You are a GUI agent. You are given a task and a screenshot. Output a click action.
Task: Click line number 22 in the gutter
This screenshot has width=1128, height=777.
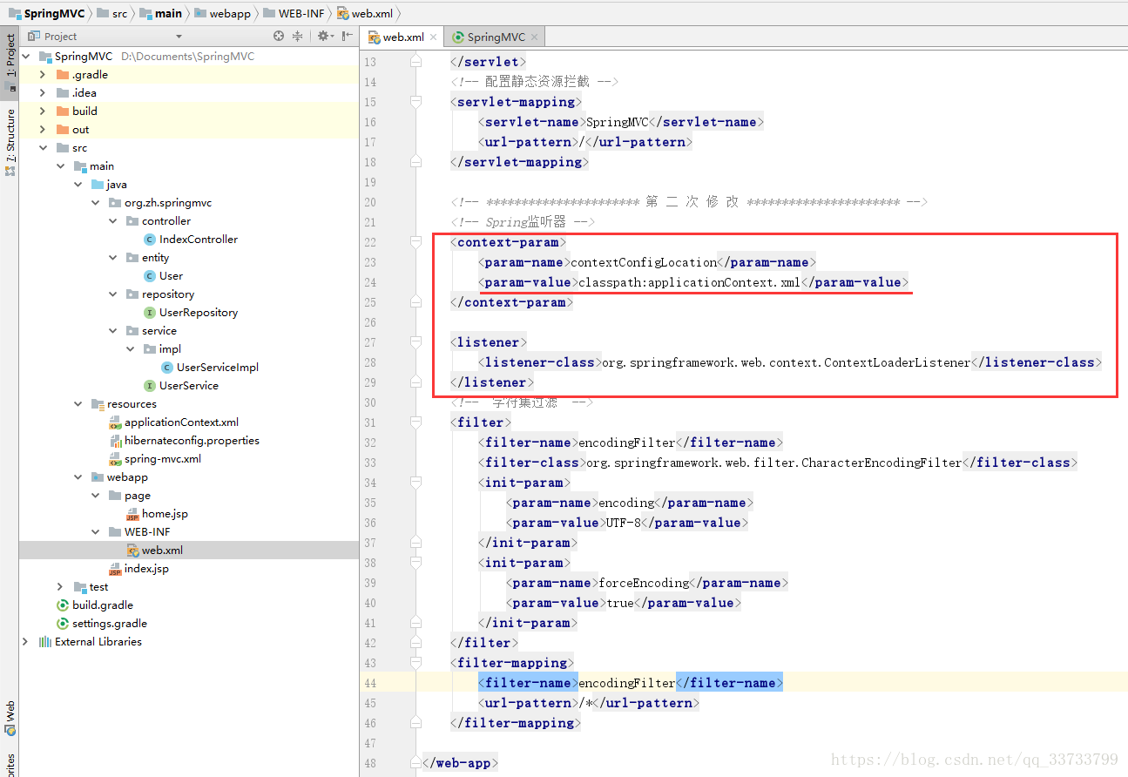(370, 242)
